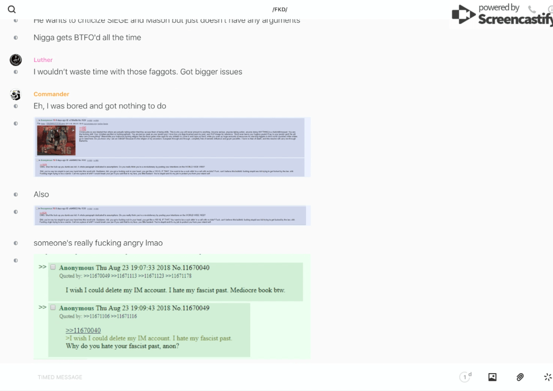Open Commander's profile avatar
Image resolution: width=553 pixels, height=391 pixels.
click(x=16, y=95)
